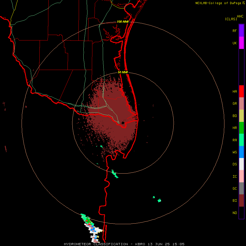Click the "100 NMI" range ring label
This screenshot has width=246, height=246.
pos(123,22)
